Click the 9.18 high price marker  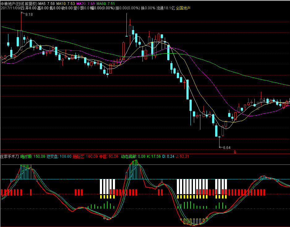pyautogui.click(x=29, y=15)
